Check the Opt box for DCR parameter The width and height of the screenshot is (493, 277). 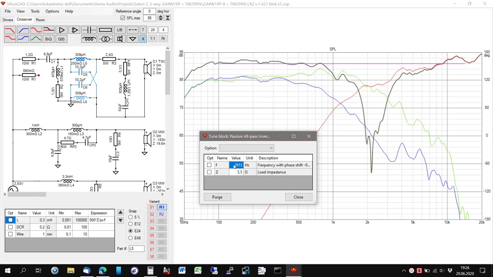coord(10,227)
